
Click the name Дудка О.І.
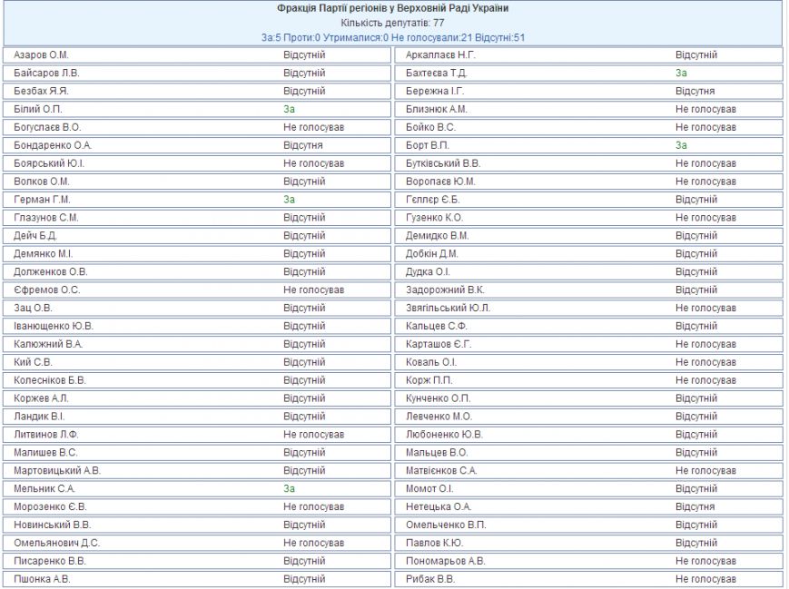pos(429,272)
